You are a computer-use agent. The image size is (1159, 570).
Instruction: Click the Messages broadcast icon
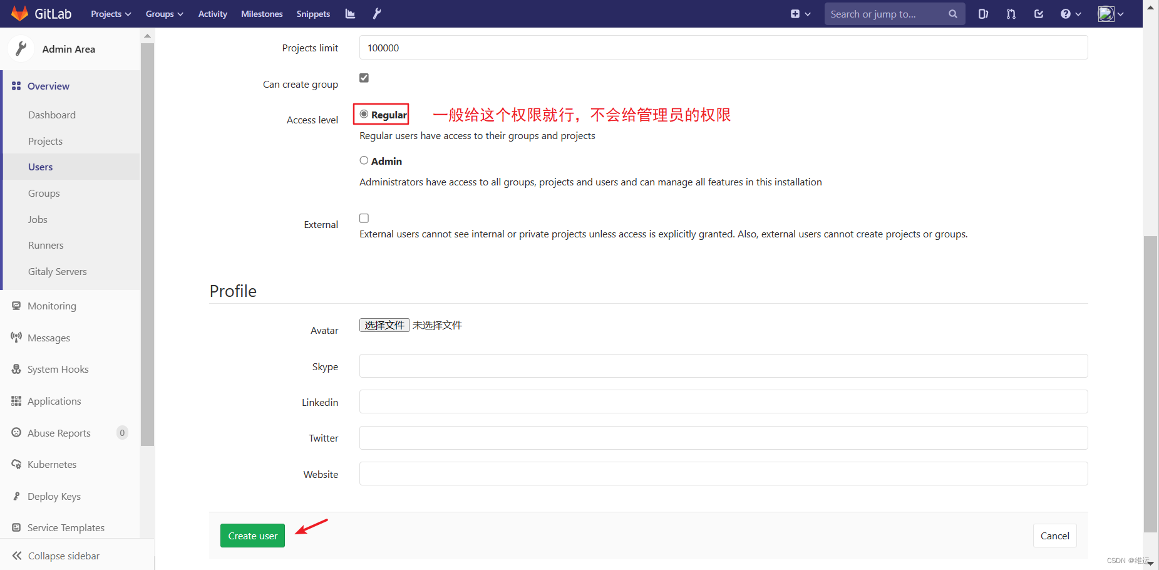pos(16,337)
